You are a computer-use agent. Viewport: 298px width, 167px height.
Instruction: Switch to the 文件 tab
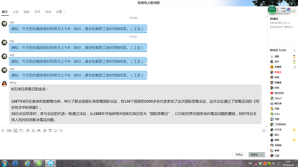click(x=37, y=12)
